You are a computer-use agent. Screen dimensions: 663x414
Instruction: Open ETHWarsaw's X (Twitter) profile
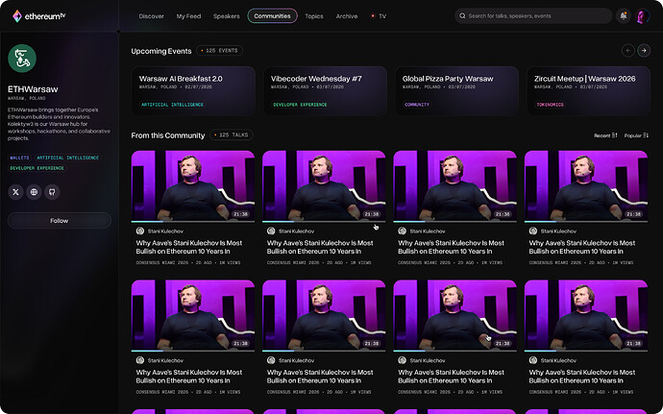pos(15,192)
